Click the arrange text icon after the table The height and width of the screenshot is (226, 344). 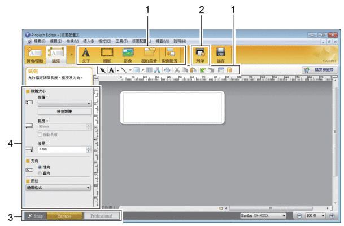tap(157, 70)
